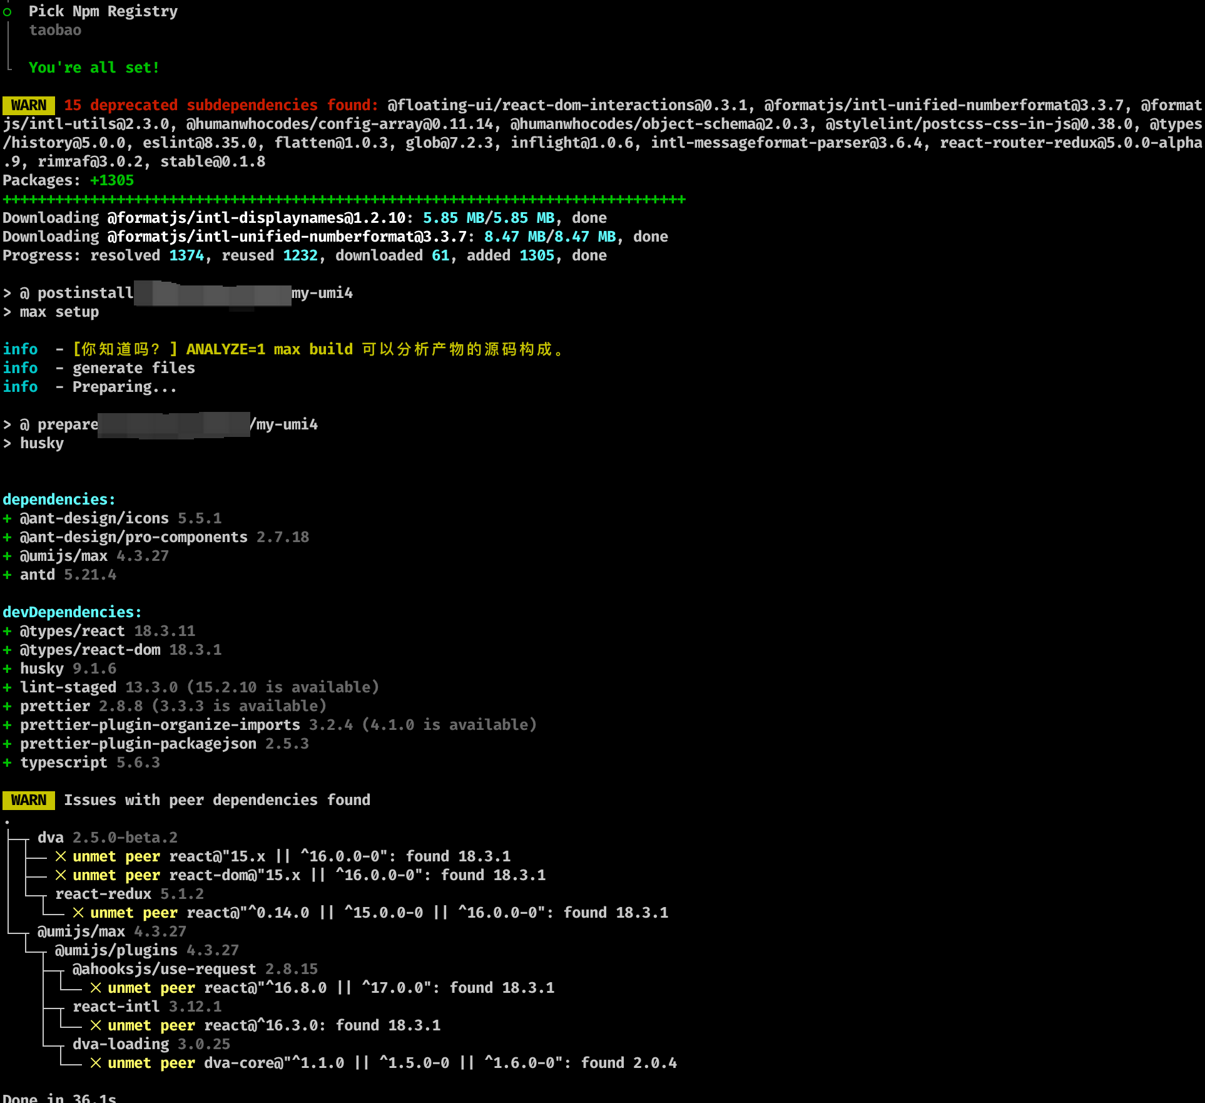The height and width of the screenshot is (1103, 1205).
Task: Click the 'max setup' command line
Action: (x=51, y=312)
